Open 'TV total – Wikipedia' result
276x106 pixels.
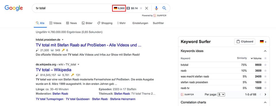53,70
